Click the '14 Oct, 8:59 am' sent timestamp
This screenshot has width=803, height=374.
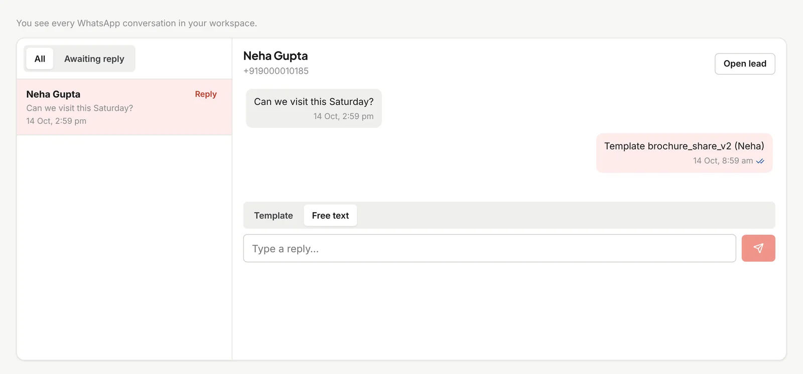[723, 161]
